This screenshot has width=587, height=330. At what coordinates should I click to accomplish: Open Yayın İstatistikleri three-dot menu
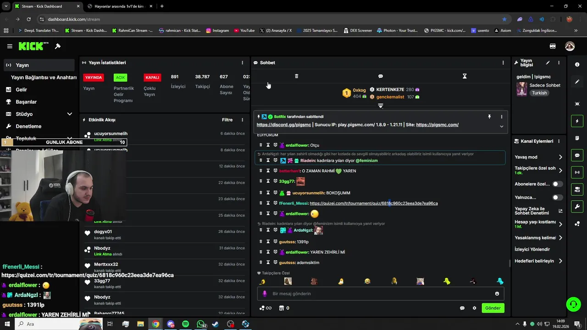click(243, 63)
